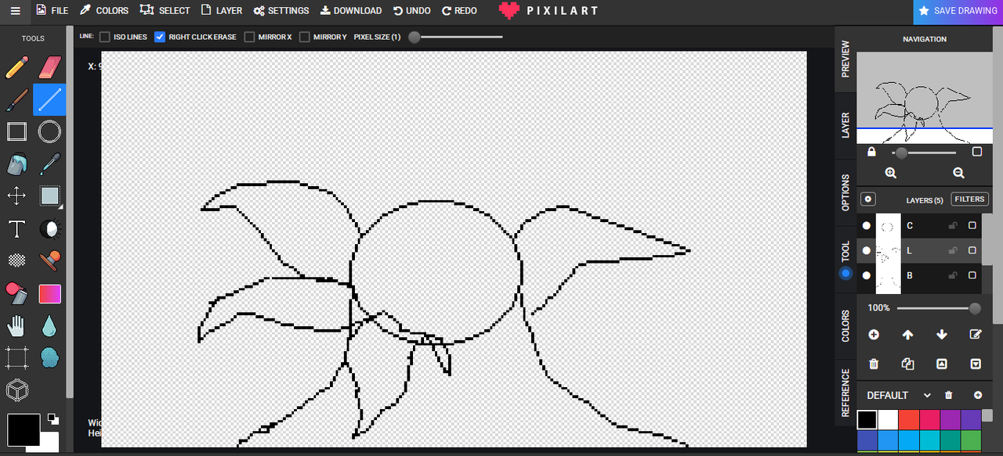Open layer settings gear icon
1003x456 pixels.
pos(867,199)
